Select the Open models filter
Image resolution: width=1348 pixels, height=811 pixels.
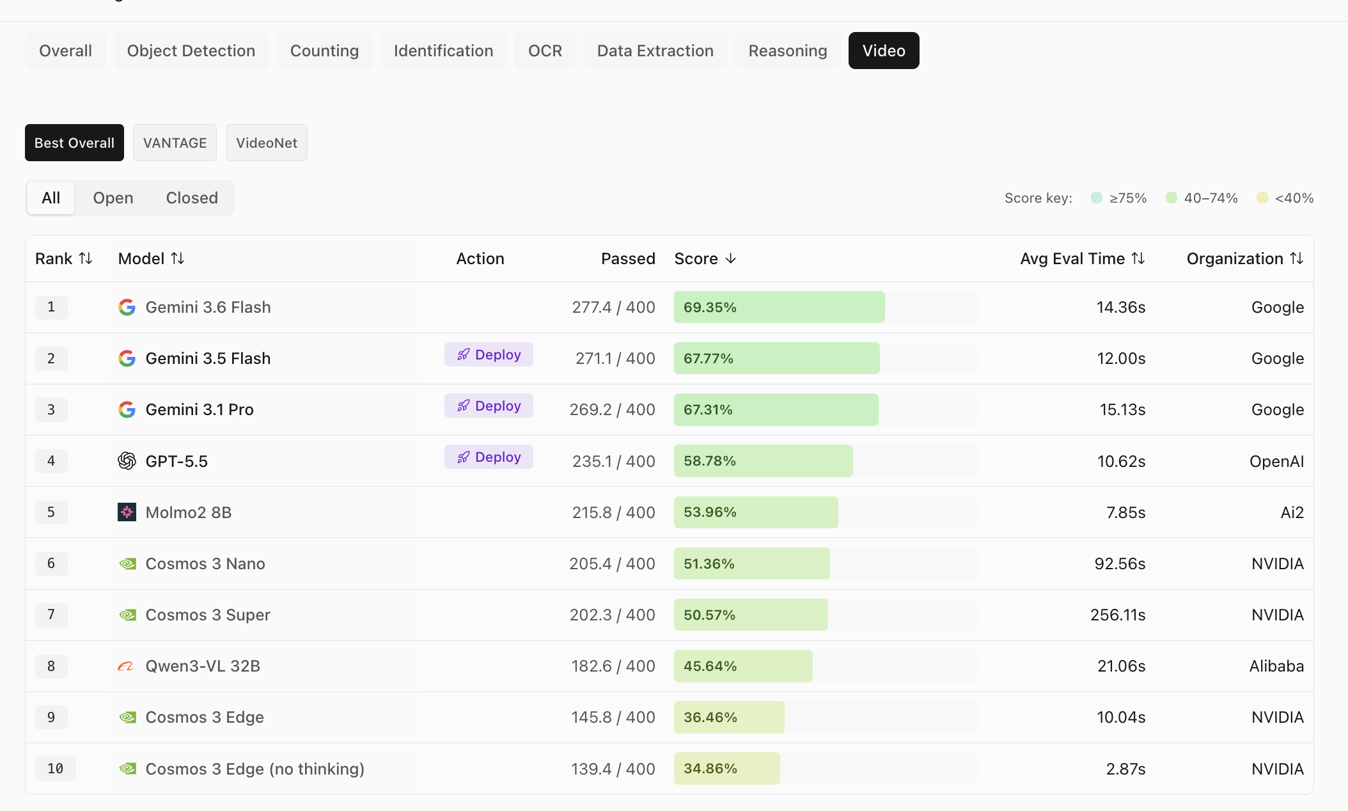[113, 198]
